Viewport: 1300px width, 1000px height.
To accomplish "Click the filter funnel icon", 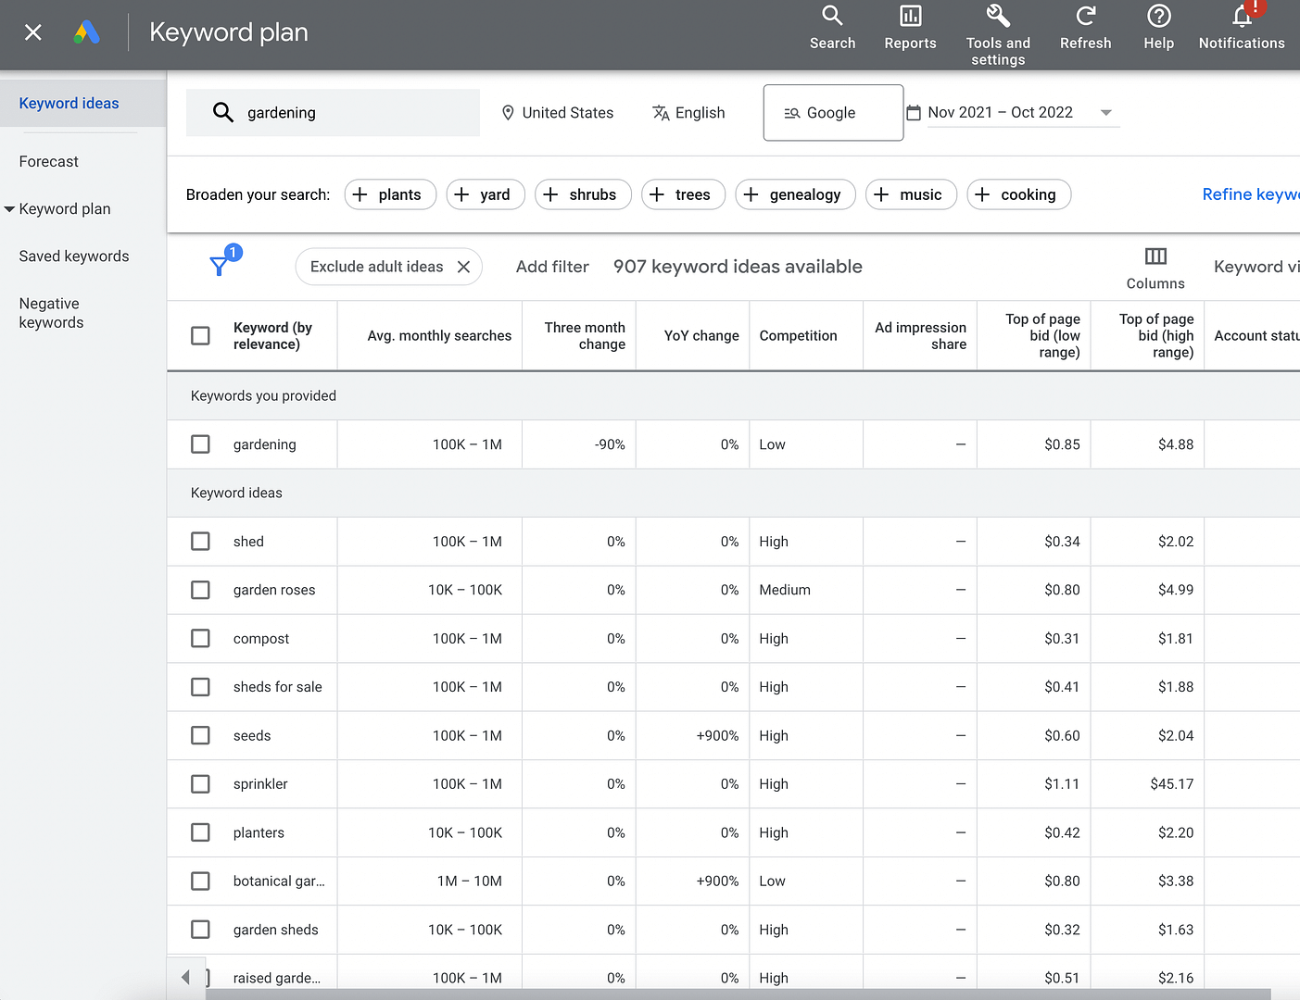I will point(220,267).
